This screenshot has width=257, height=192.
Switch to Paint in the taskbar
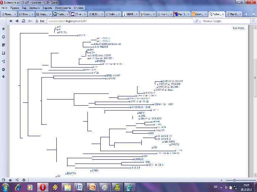(x=105, y=187)
